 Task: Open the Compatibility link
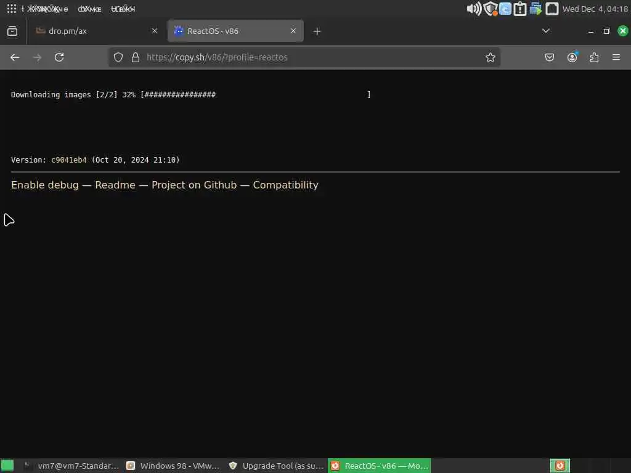(285, 185)
